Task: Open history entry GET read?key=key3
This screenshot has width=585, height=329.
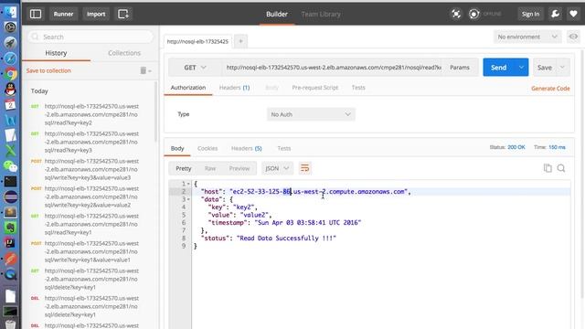Action: (x=91, y=142)
